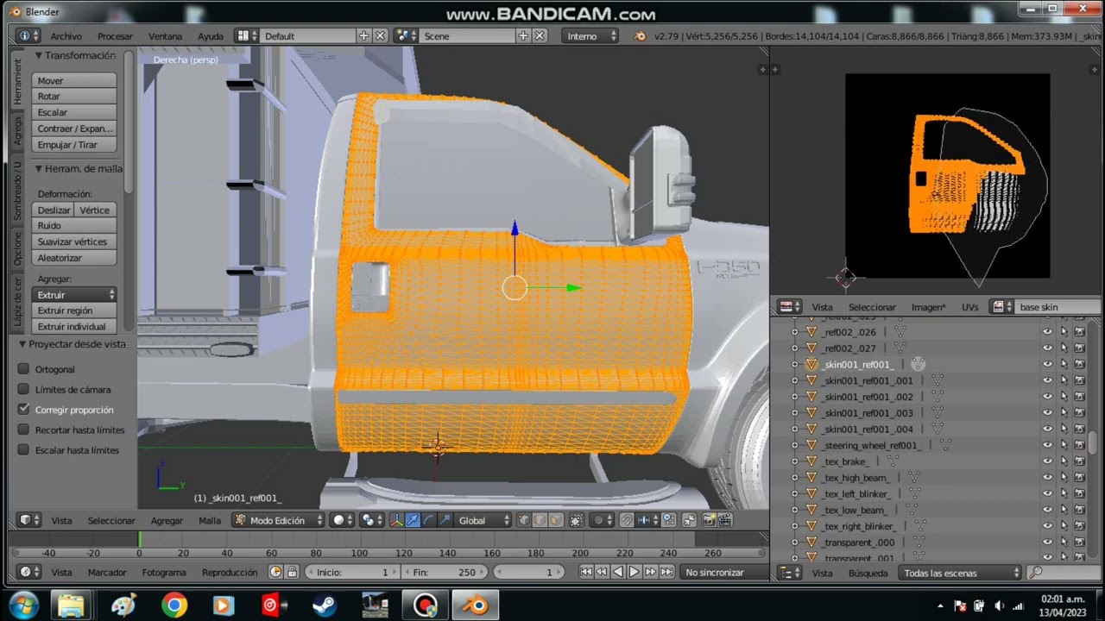Open the Interno render engine dropdown
Image resolution: width=1105 pixels, height=621 pixels.
pos(590,35)
